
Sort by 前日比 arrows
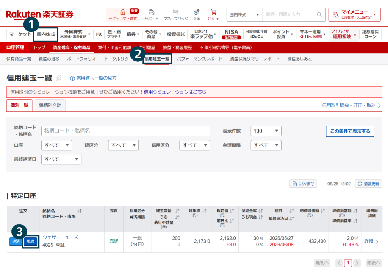click(x=232, y=221)
